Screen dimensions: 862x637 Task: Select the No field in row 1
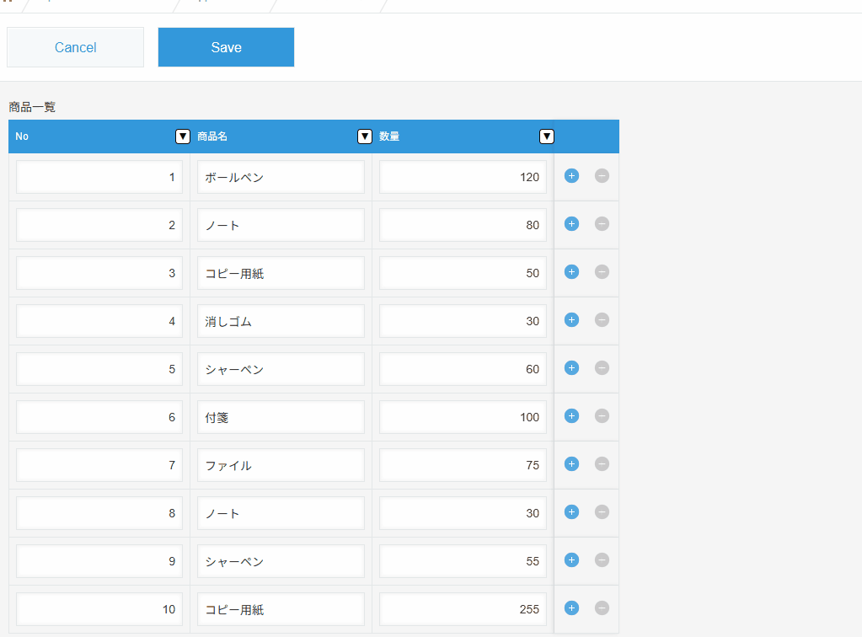(x=99, y=177)
